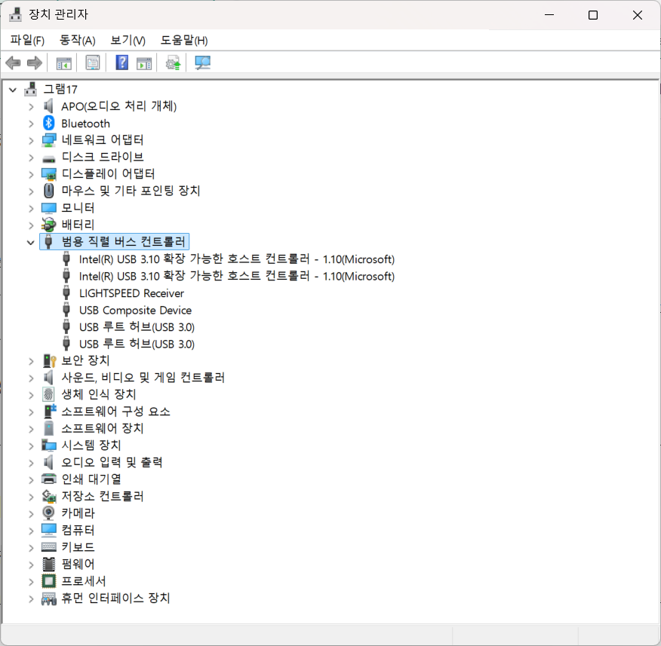This screenshot has height=646, width=661.
Task: Expand the 모니터 category arrow
Action: pos(31,209)
